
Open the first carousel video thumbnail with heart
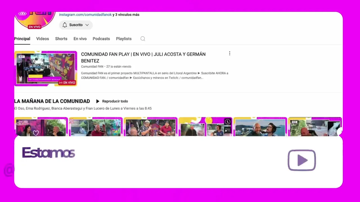click(x=41, y=127)
